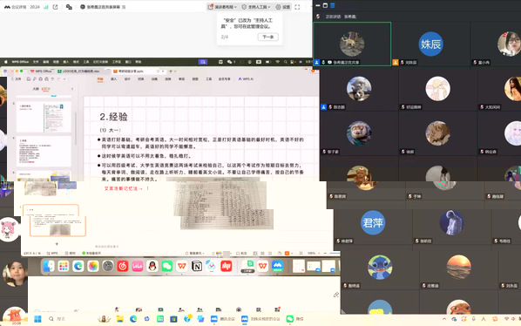Select the orange-highlighted current slide thumbnail
The height and width of the screenshot is (326, 521).
point(55,221)
